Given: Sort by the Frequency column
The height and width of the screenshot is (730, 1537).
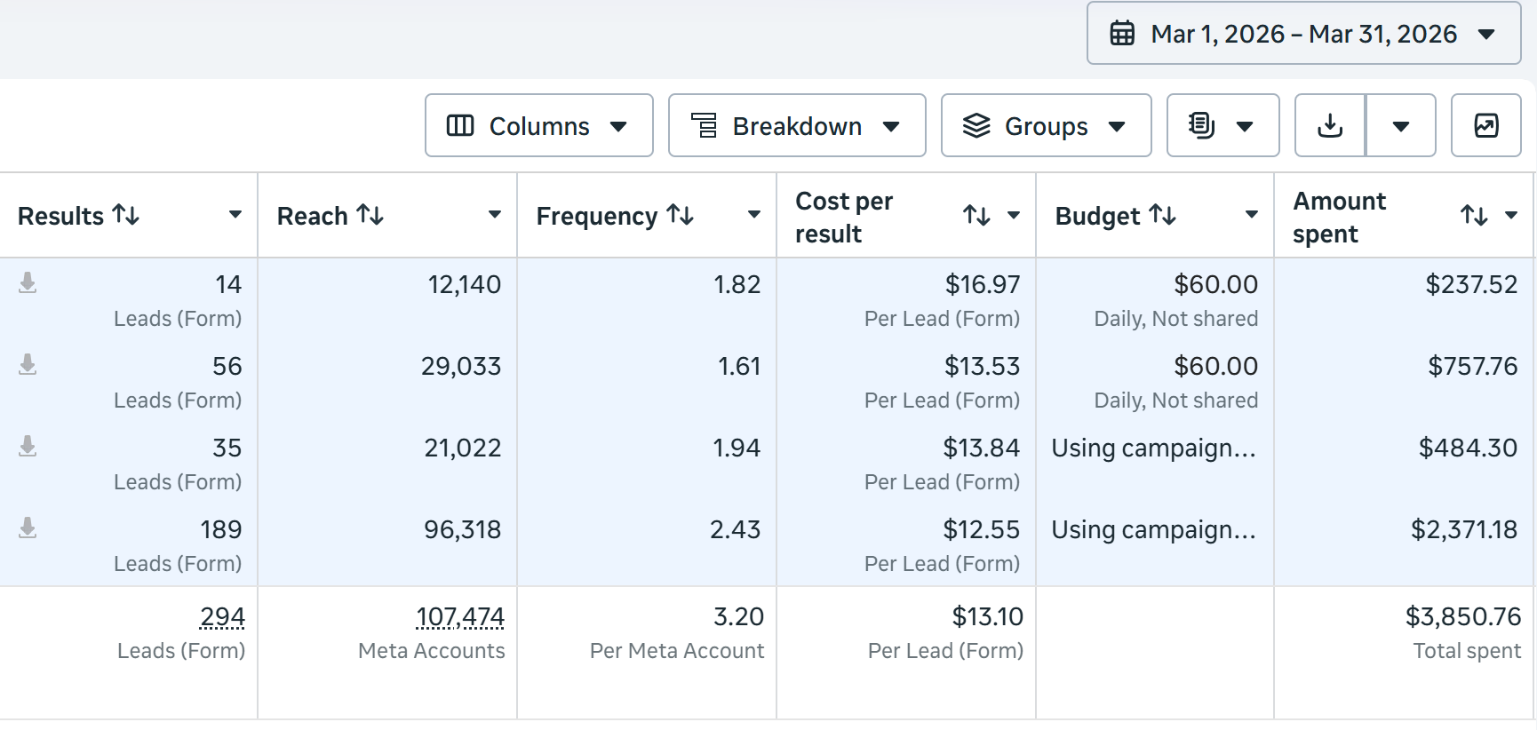Looking at the screenshot, I should coord(681,215).
